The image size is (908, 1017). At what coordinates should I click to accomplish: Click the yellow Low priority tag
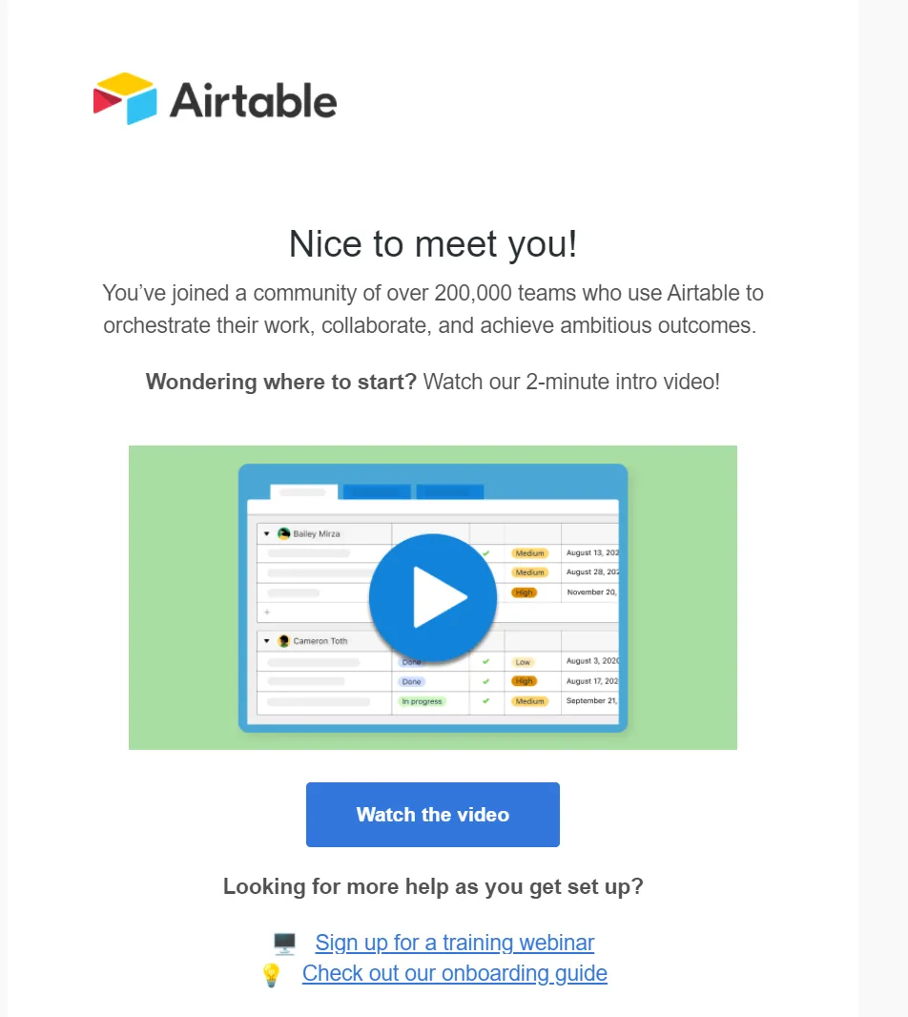pos(523,662)
